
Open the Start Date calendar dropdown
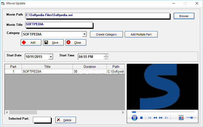point(51,57)
